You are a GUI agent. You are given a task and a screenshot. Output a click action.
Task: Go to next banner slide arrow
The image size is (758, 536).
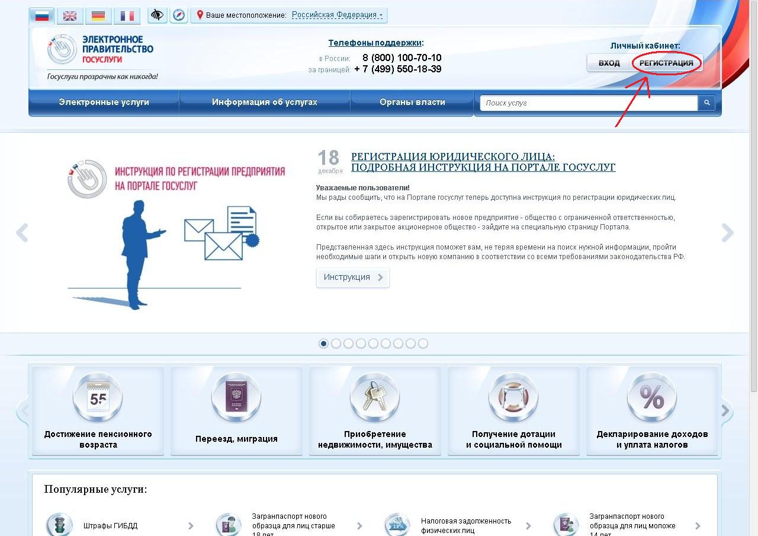728,232
